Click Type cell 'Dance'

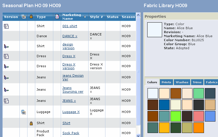click(42, 36)
